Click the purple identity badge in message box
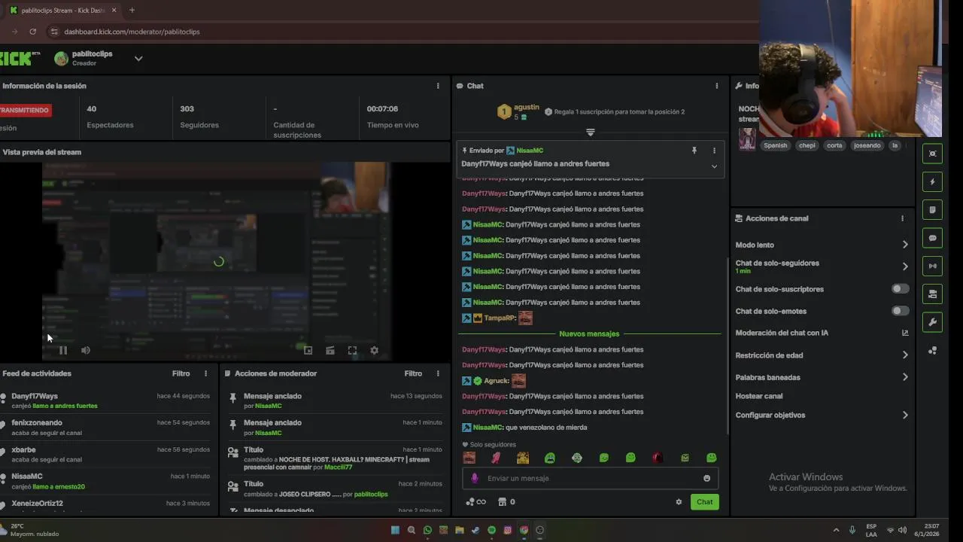The image size is (963, 542). [474, 478]
